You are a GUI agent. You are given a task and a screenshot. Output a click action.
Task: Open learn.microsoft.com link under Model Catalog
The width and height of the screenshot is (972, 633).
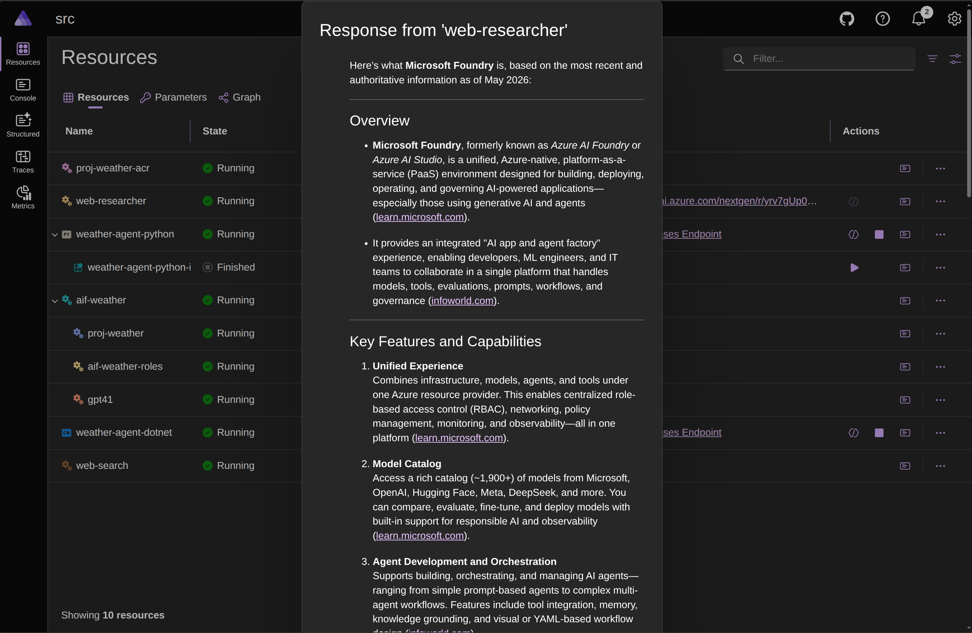[x=419, y=536]
